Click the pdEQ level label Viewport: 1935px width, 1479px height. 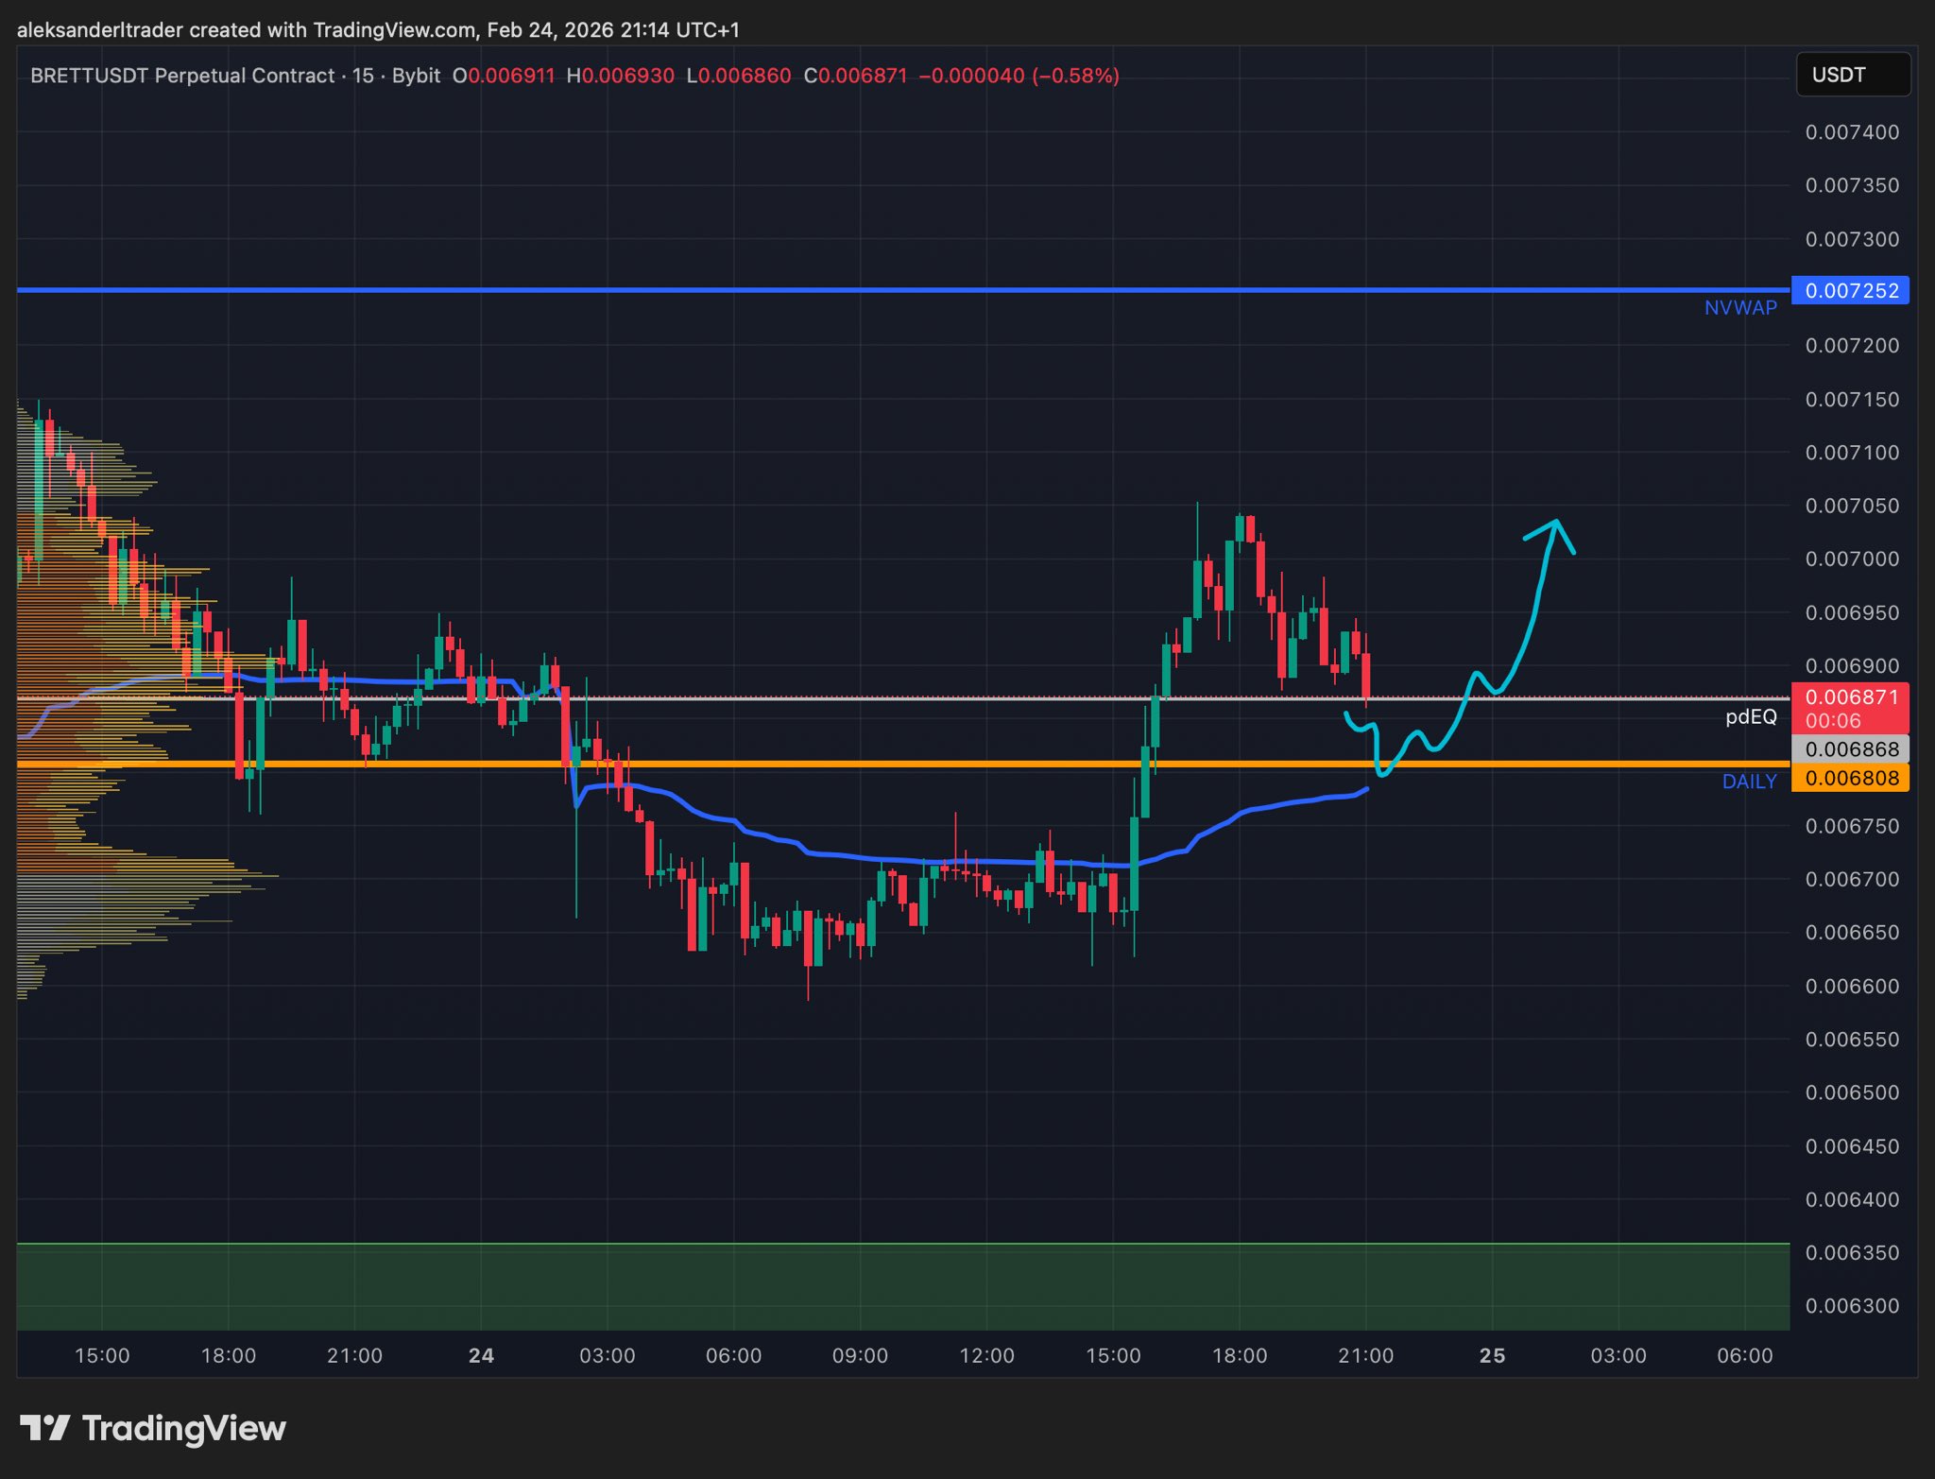click(1750, 716)
